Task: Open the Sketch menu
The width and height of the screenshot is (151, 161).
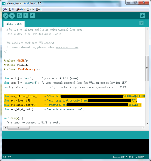Action: point(21,9)
